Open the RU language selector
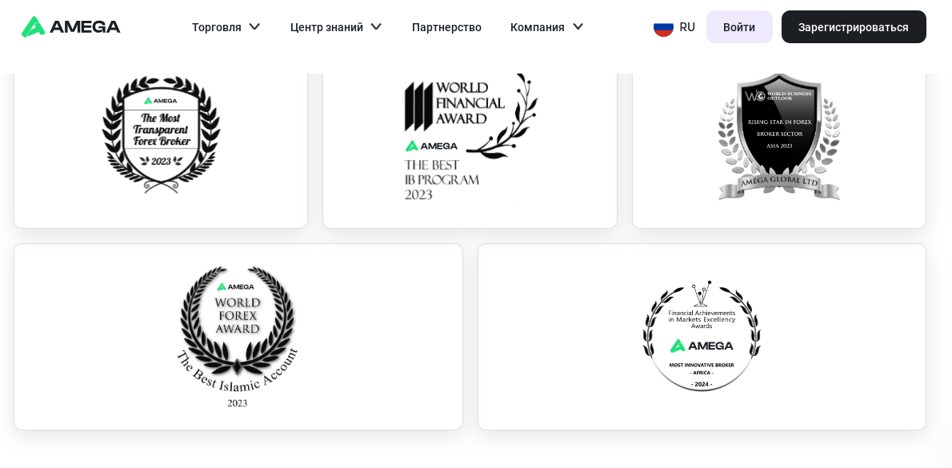 tap(687, 27)
